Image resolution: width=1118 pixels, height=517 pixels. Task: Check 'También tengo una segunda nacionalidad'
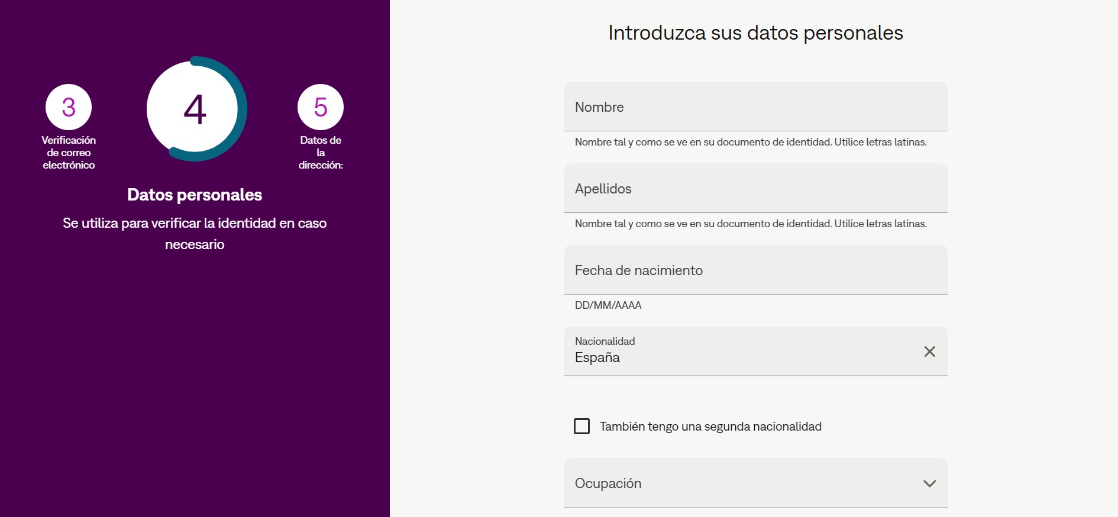pyautogui.click(x=582, y=426)
